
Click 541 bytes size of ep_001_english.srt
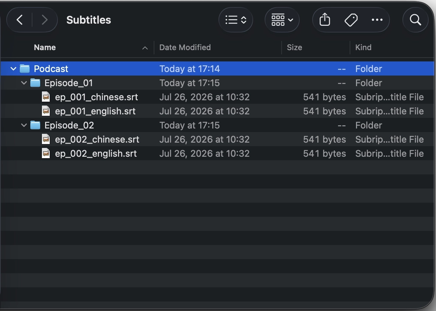click(325, 111)
